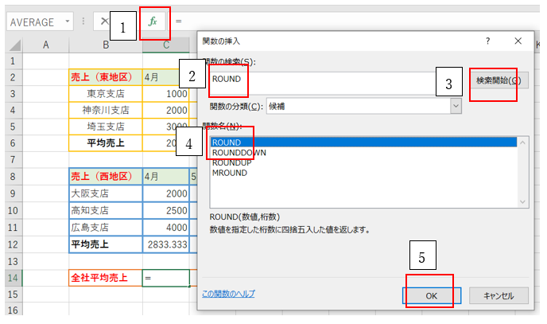Expand the 関数の分類 category dropdown
The height and width of the screenshot is (324, 547).
[456, 105]
